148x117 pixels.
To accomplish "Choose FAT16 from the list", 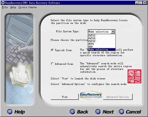I will 102,38.
